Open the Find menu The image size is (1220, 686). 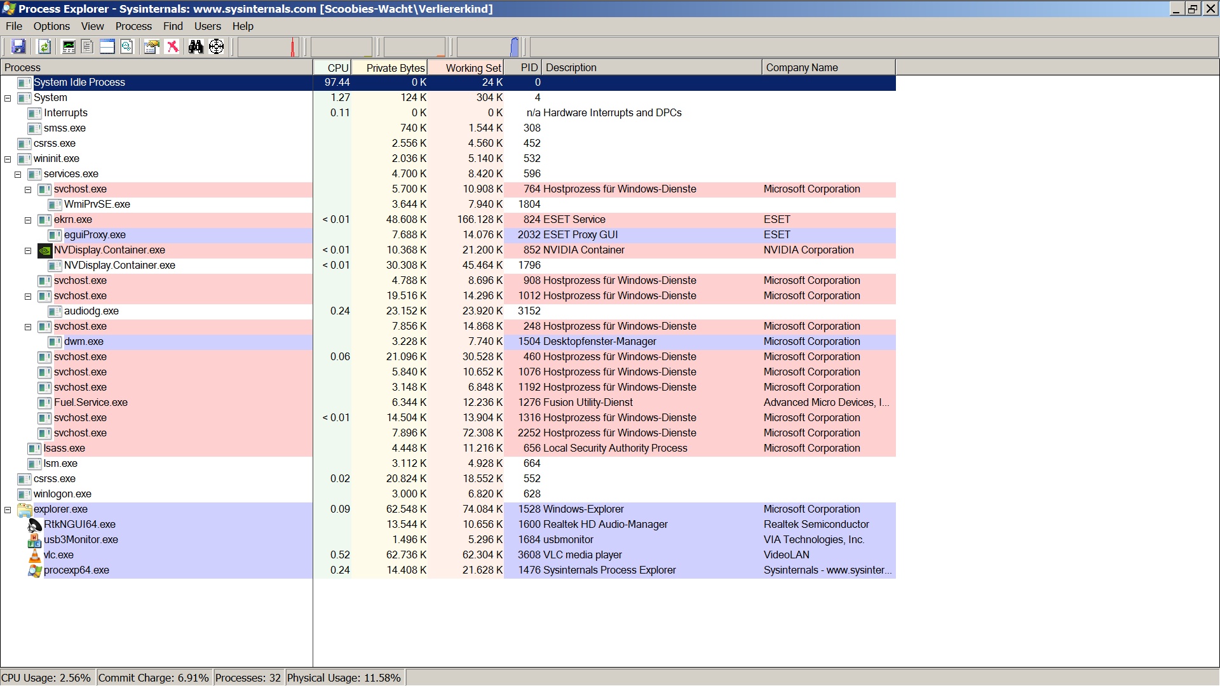pyautogui.click(x=173, y=26)
